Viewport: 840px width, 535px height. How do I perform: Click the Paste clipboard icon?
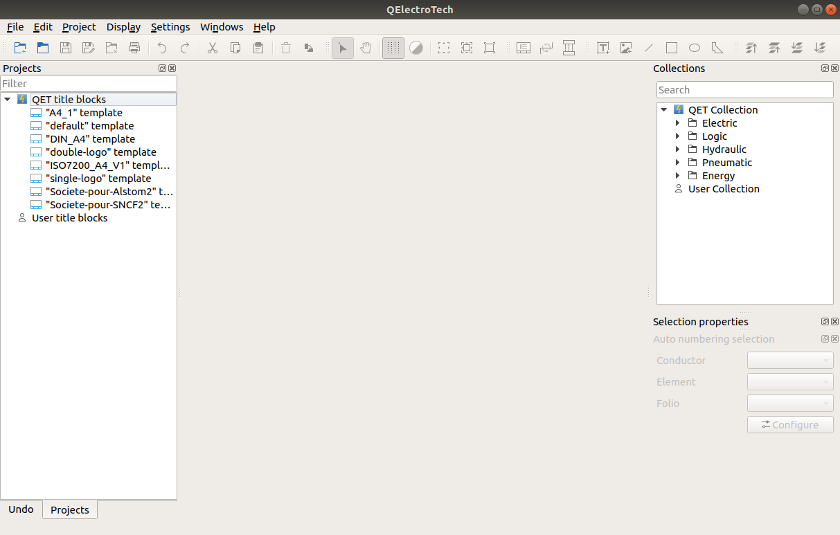point(258,48)
